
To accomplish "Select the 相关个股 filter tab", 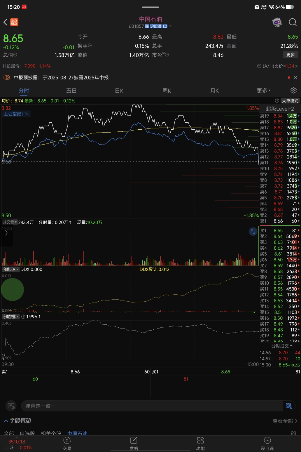I will 51,433.
